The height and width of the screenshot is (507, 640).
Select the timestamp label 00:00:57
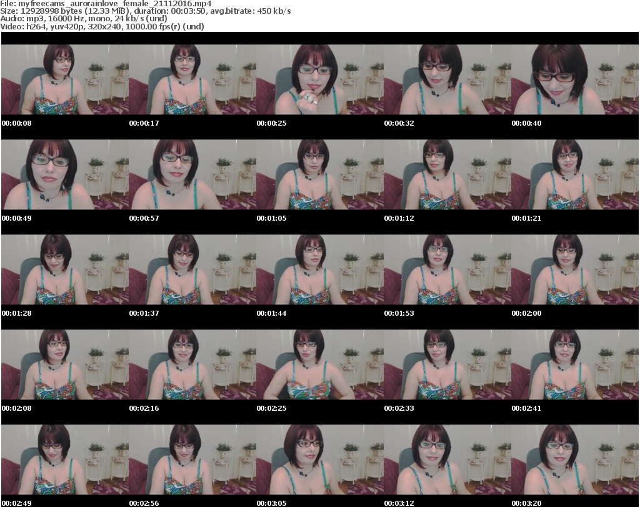point(144,218)
